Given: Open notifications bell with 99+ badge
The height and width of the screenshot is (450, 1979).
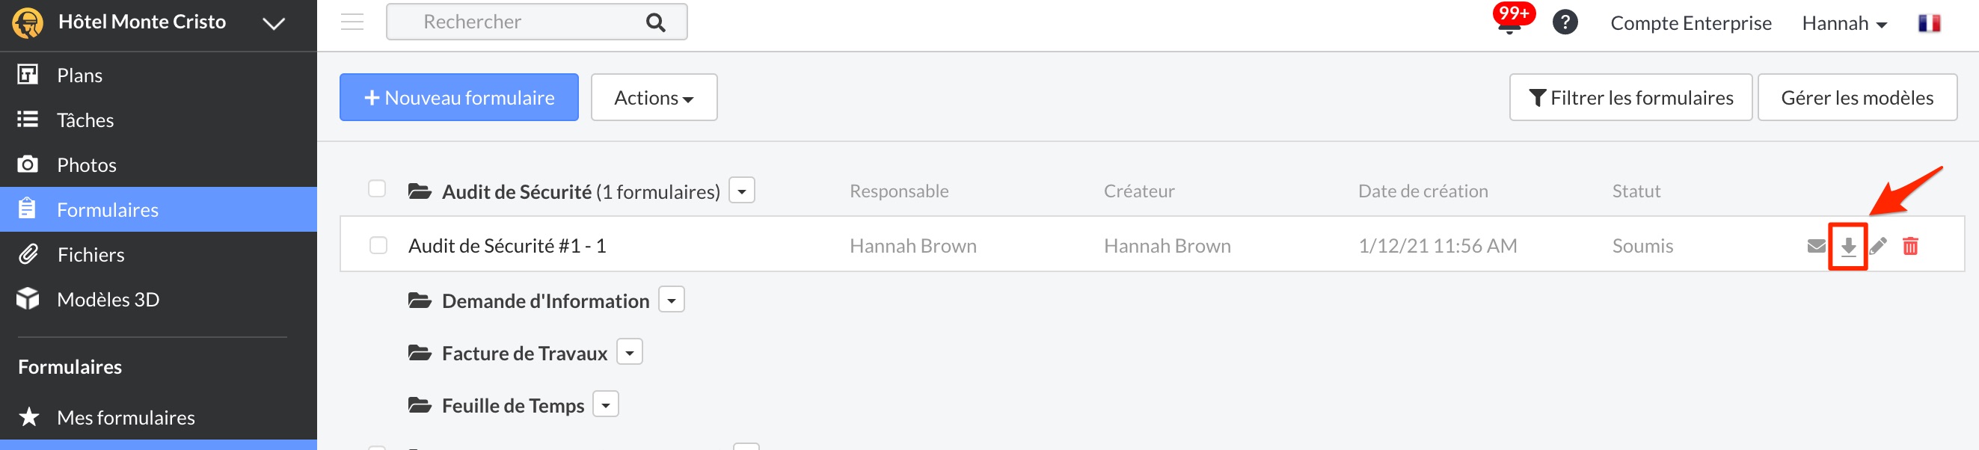Looking at the screenshot, I should tap(1509, 22).
